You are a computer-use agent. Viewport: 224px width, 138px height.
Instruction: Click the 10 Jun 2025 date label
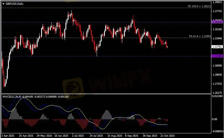click(x=61, y=136)
